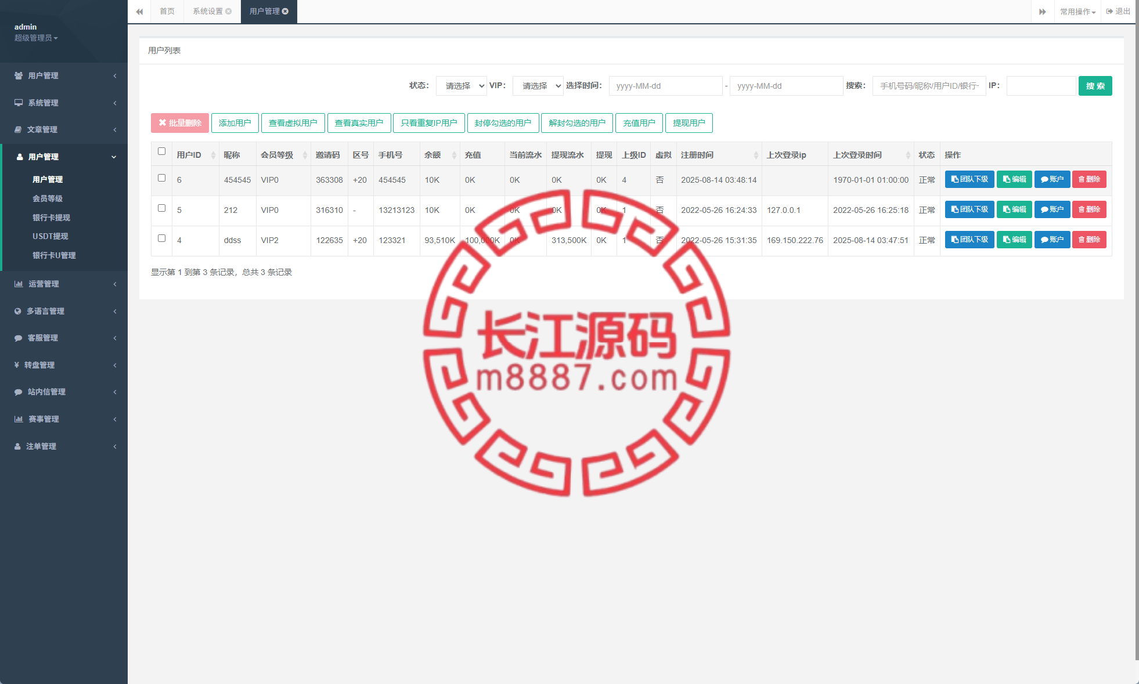
Task: Open USDT提现 submenu item
Action: point(51,236)
